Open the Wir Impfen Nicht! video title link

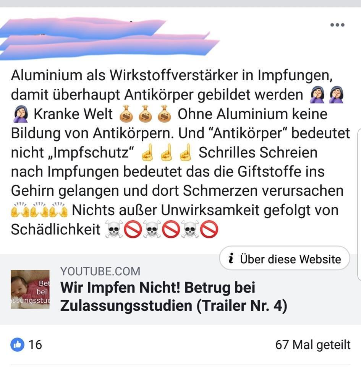click(x=173, y=297)
